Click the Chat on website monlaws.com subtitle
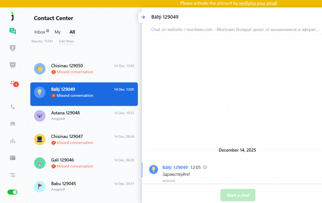The height and width of the screenshot is (203, 322). [235, 30]
